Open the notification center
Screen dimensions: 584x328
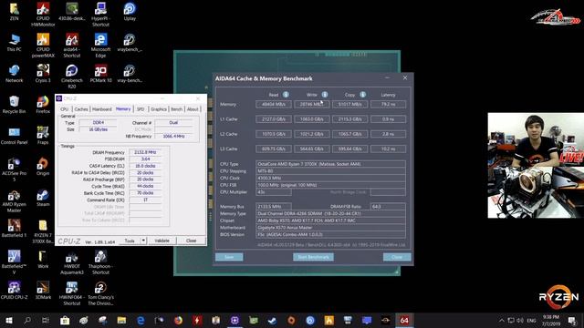coord(572,320)
